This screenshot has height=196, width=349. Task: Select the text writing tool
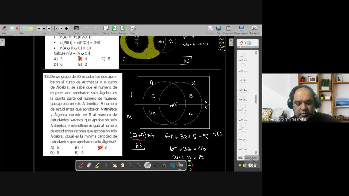pyautogui.click(x=164, y=165)
